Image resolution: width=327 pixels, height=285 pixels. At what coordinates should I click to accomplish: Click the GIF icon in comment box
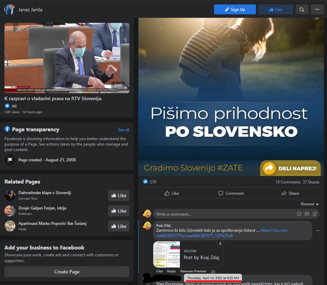coord(307,214)
